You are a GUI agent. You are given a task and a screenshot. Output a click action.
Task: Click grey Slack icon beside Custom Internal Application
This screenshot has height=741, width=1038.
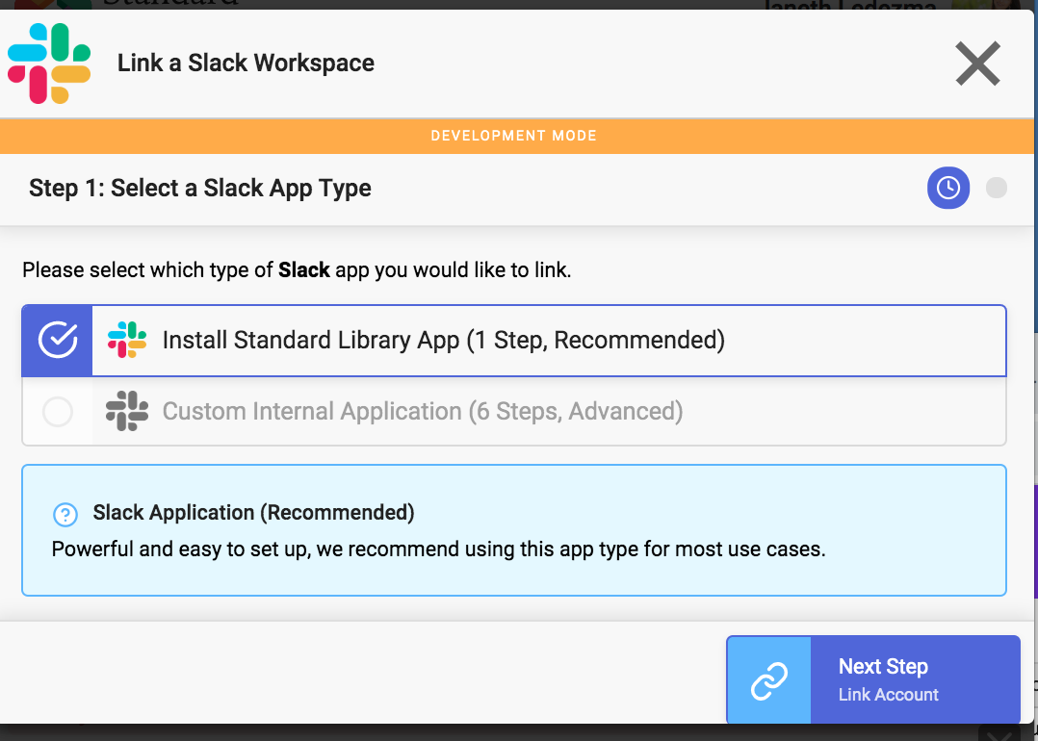[127, 412]
